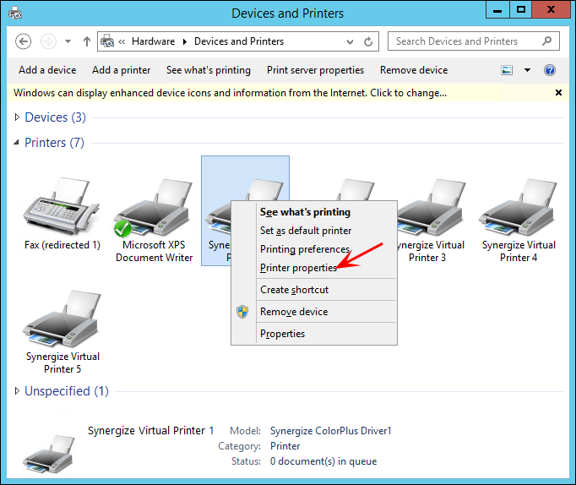Viewport: 576px width, 485px height.
Task: Choose Printing preferences from context menu
Action: point(305,249)
